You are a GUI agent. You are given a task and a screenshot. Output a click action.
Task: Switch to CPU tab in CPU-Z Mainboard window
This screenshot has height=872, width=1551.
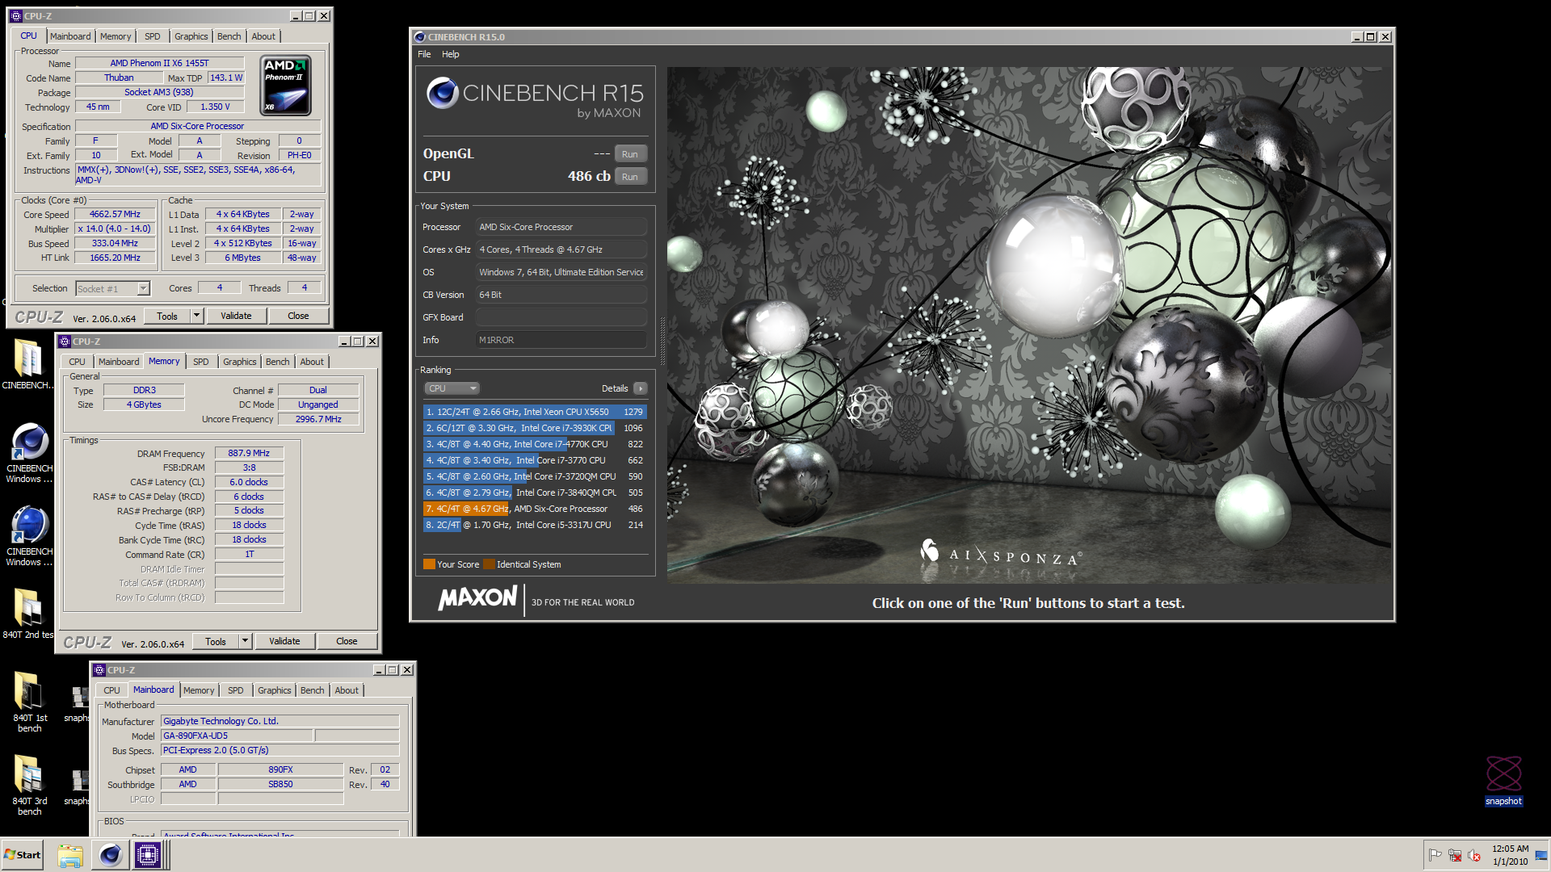pos(111,690)
